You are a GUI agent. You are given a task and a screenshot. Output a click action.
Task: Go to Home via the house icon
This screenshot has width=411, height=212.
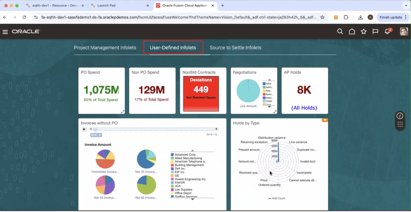point(352,32)
